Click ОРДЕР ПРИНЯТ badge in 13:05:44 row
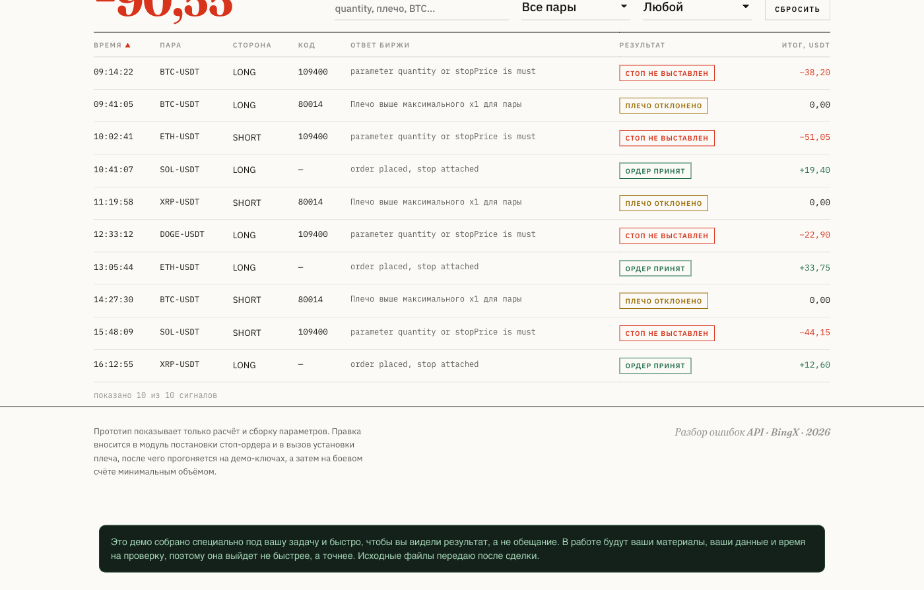This screenshot has width=924, height=590. point(655,269)
